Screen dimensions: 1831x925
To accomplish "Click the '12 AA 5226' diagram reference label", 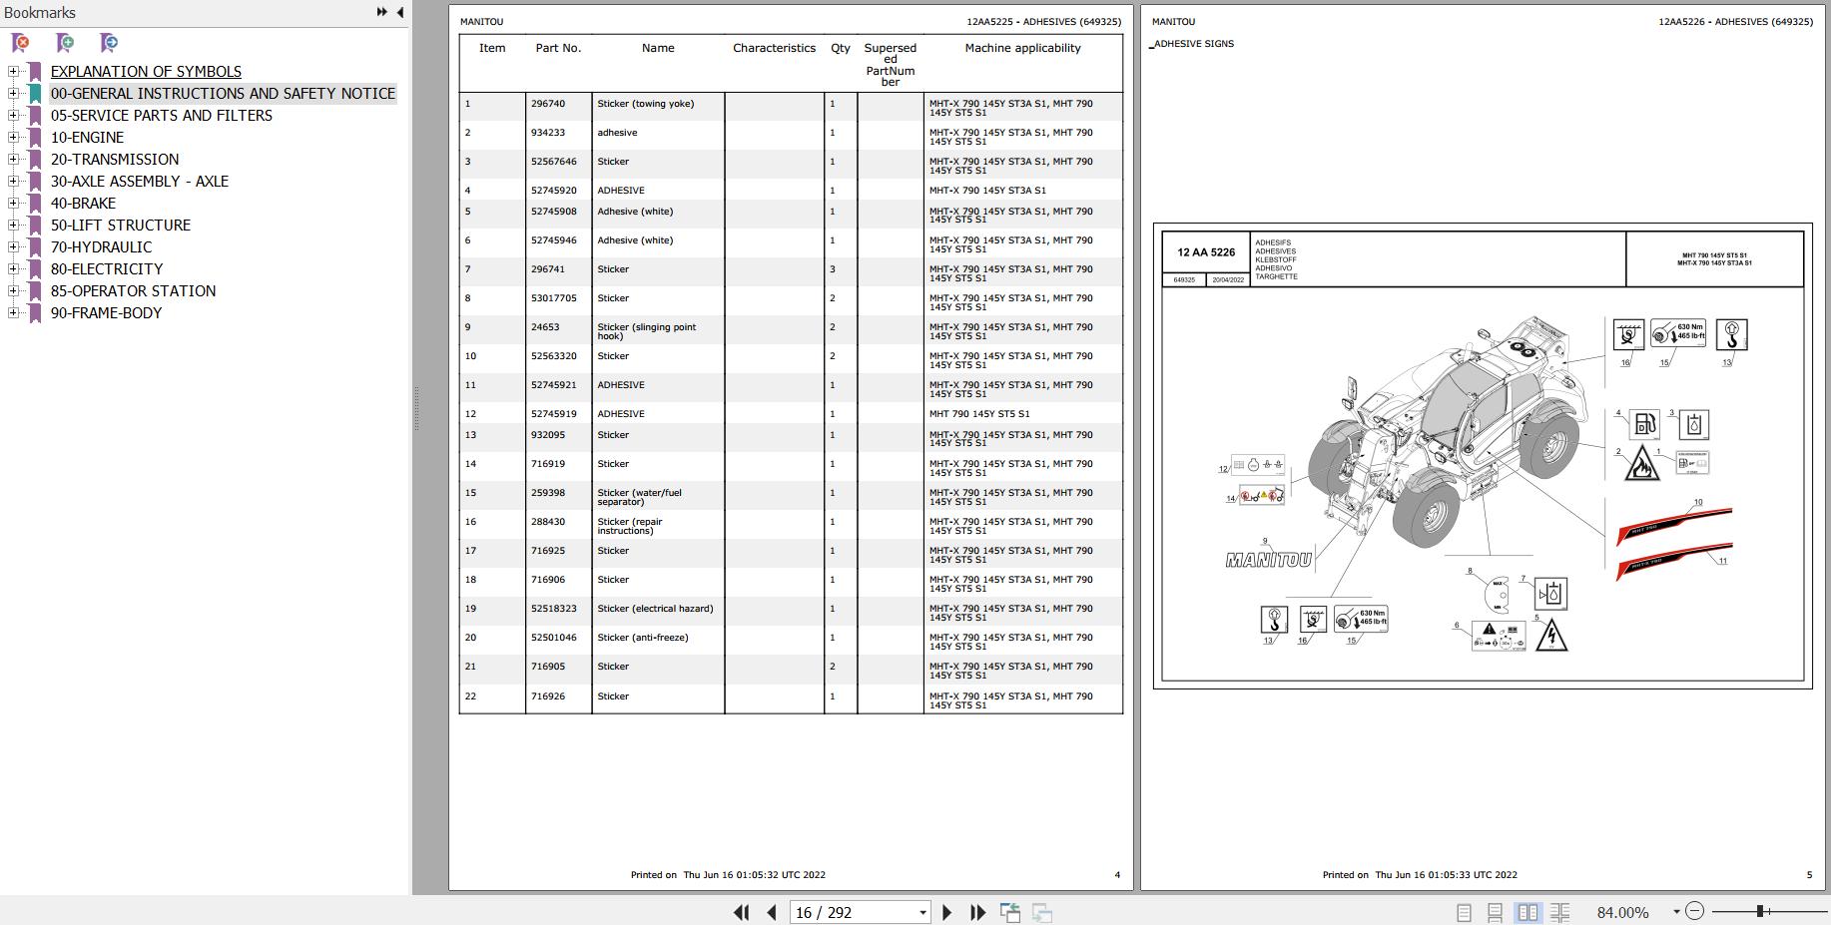I will [1206, 252].
